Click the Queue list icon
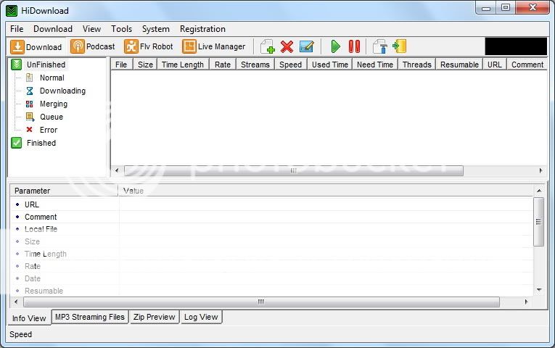The image size is (555, 348). point(30,117)
